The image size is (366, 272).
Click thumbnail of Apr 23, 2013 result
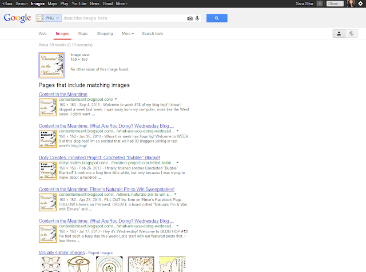pos(47,202)
